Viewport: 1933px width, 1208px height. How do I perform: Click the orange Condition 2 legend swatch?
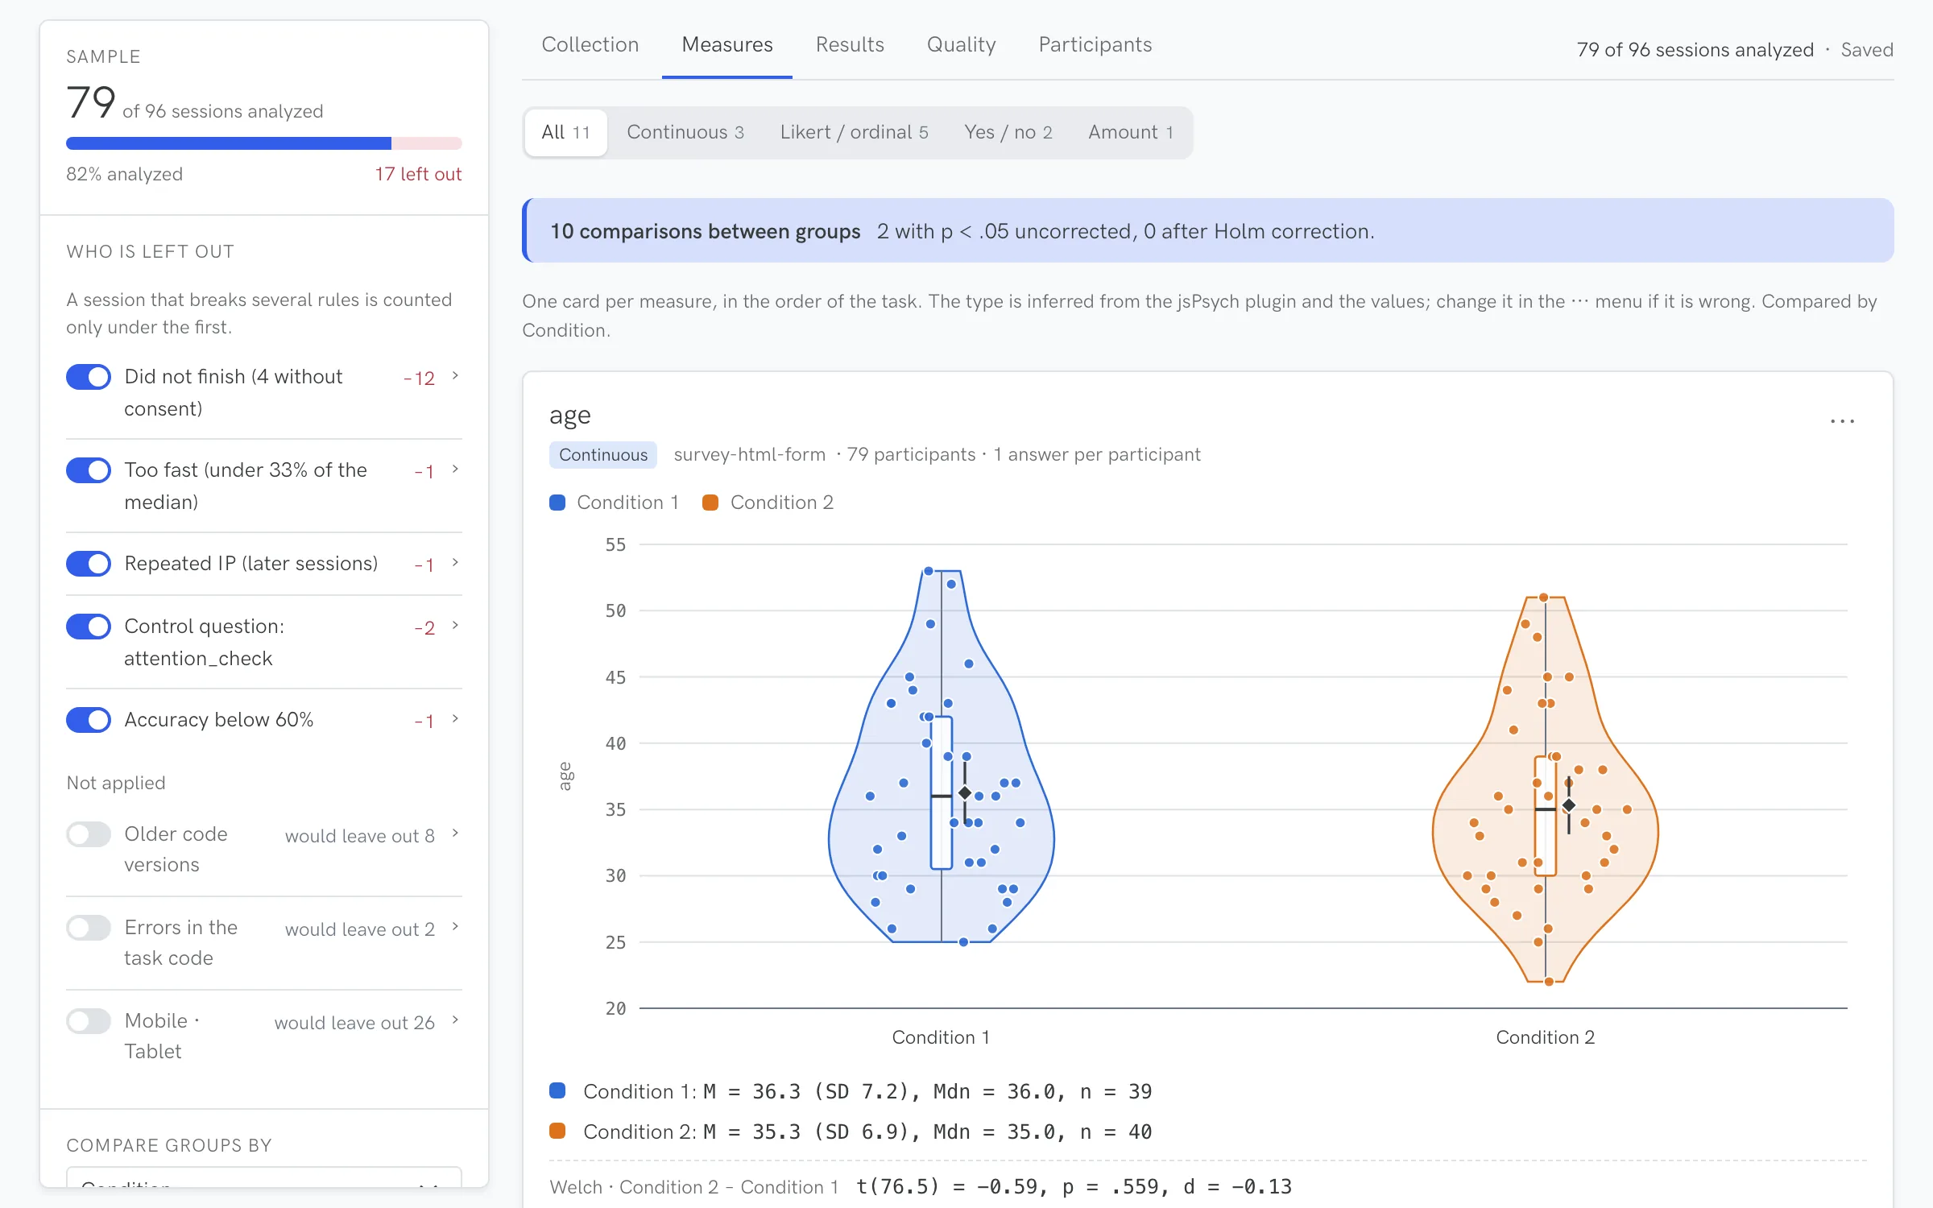(x=710, y=503)
